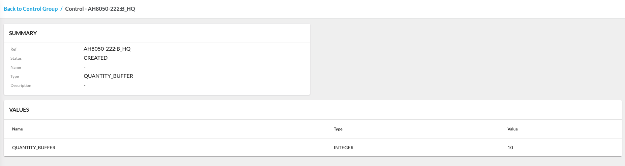Click the VALUES section heading
The height and width of the screenshot is (166, 625).
tap(19, 110)
